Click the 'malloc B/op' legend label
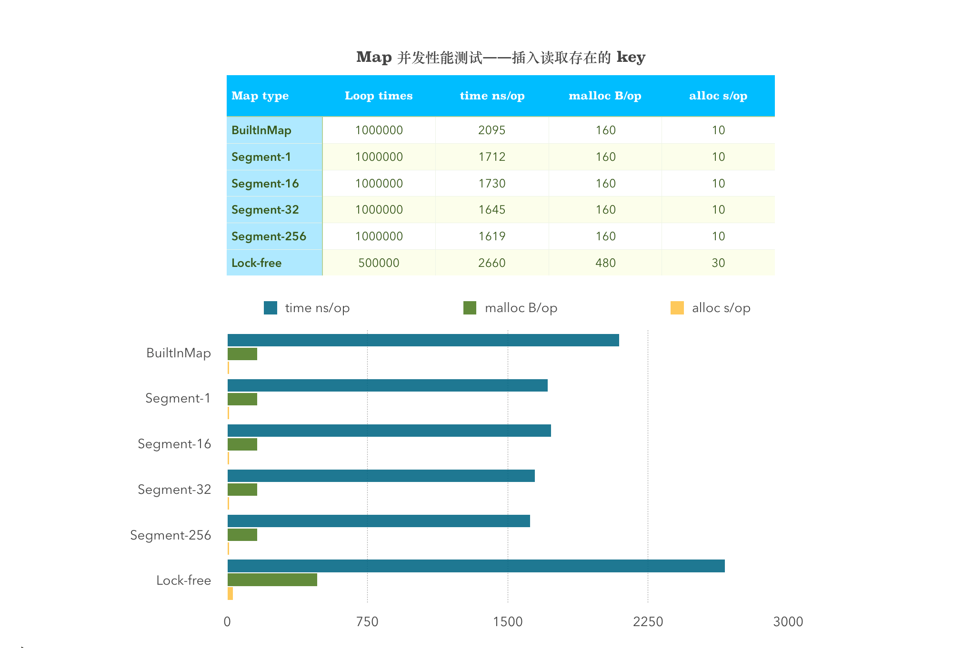Viewport: 973px width, 648px height. click(x=521, y=308)
